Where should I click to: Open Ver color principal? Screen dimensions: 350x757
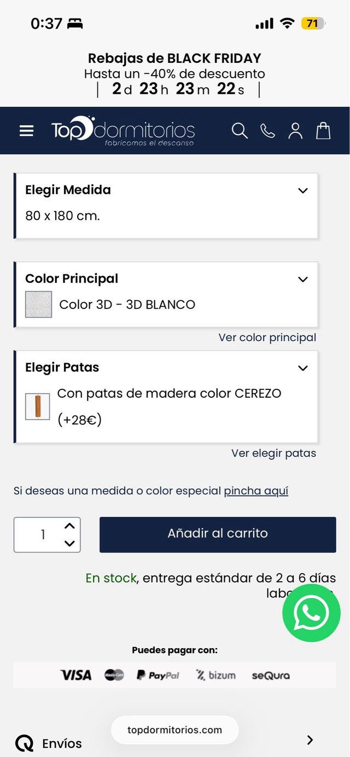tap(267, 337)
